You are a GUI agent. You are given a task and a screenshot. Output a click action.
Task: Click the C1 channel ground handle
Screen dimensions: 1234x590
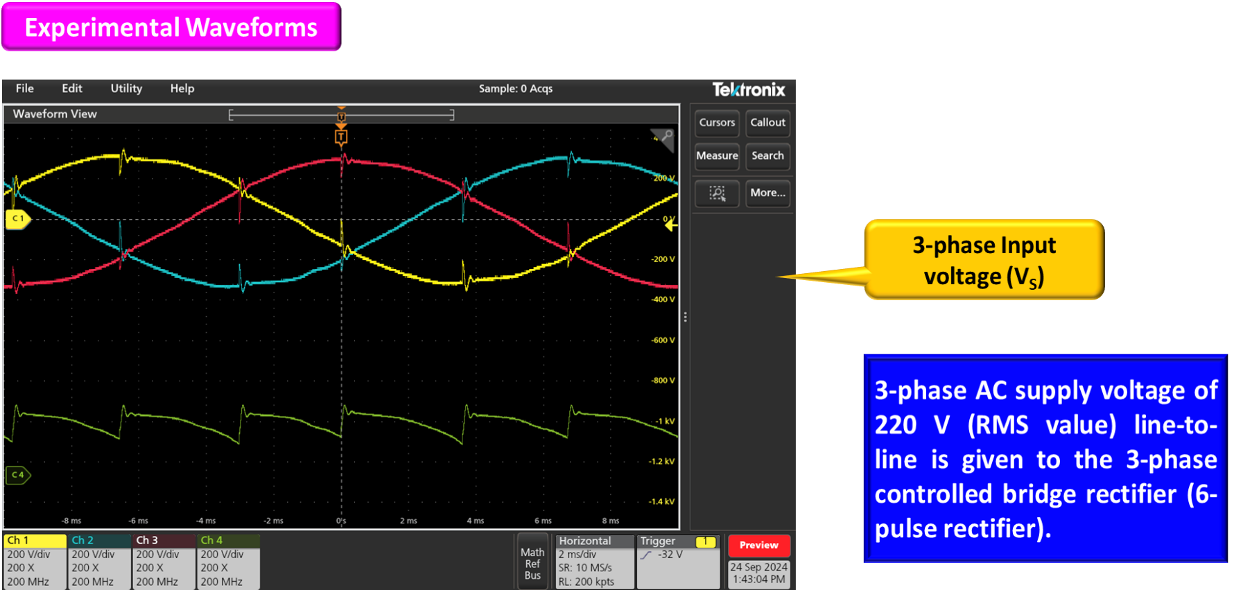click(x=17, y=218)
